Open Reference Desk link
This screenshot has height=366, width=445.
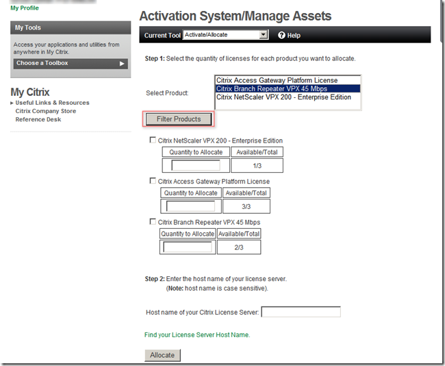pos(38,120)
